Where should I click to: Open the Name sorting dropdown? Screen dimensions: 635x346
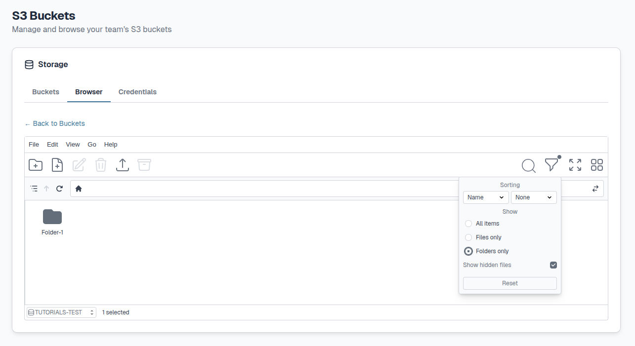point(485,197)
